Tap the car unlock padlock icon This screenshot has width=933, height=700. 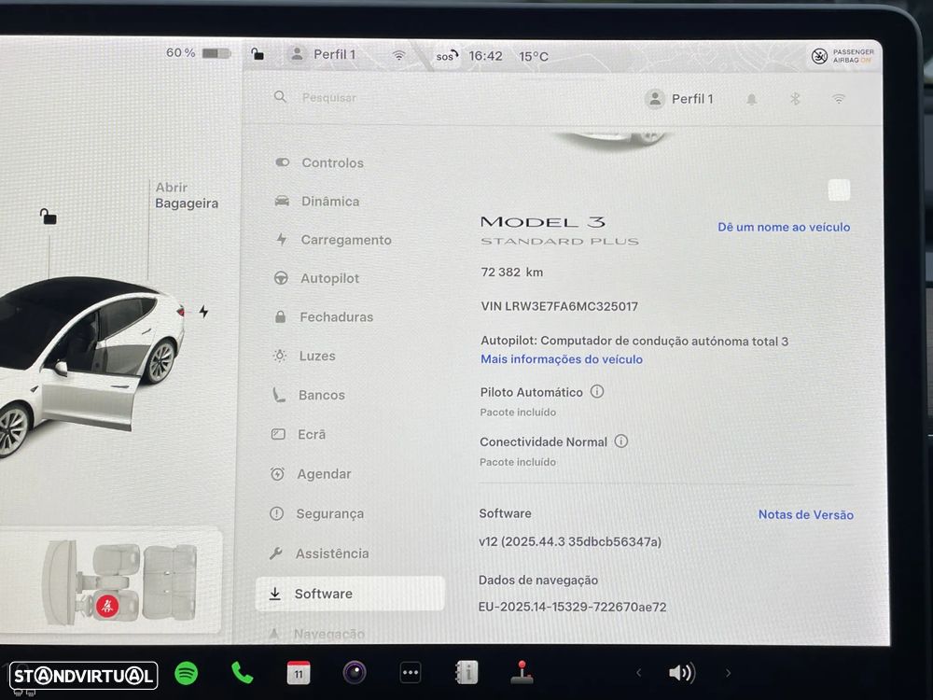(x=48, y=216)
